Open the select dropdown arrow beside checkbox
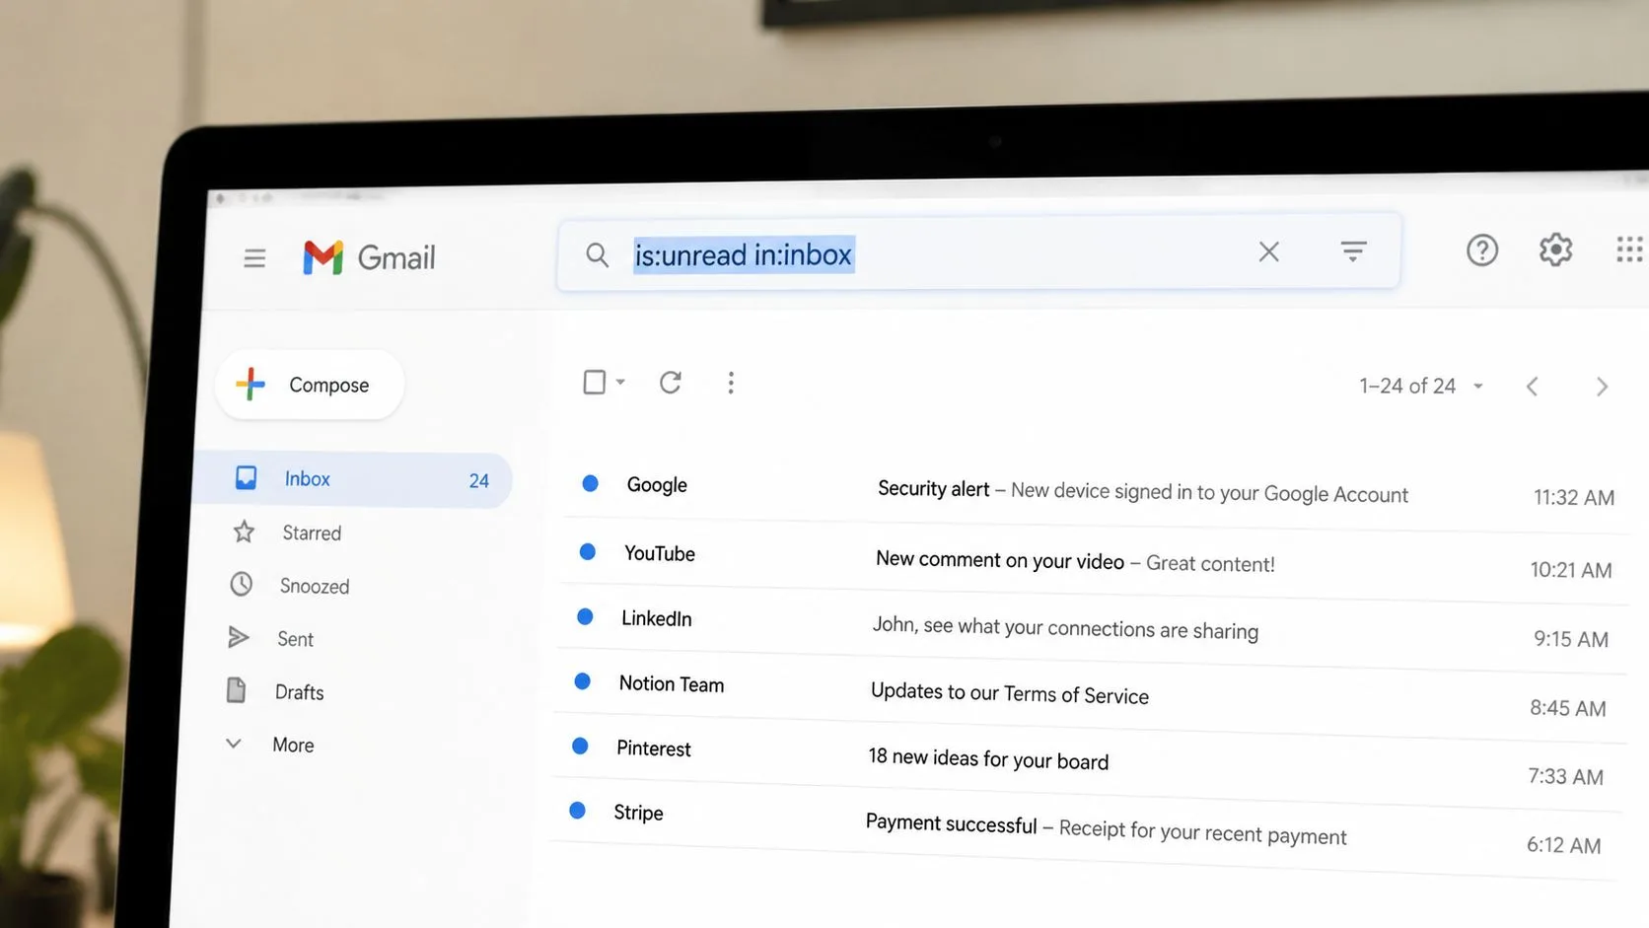Viewport: 1649px width, 928px height. 620,382
